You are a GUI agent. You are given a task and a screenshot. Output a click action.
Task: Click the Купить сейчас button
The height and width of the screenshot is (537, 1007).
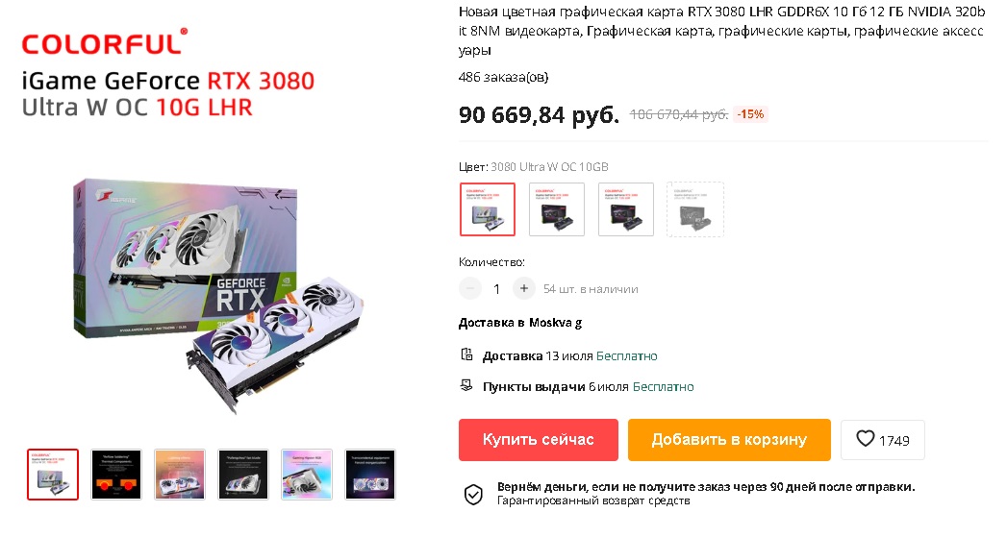(x=539, y=439)
